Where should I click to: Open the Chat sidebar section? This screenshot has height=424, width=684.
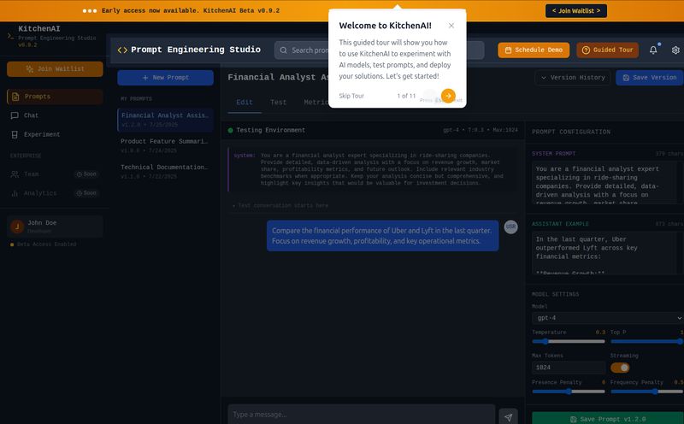[x=55, y=115]
